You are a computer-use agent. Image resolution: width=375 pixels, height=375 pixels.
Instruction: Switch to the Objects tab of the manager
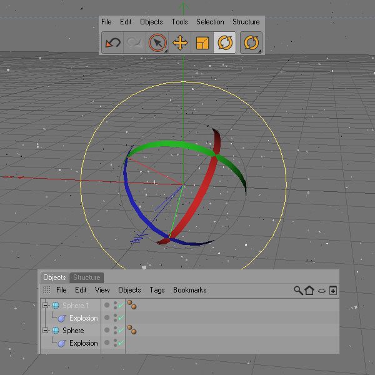(54, 277)
